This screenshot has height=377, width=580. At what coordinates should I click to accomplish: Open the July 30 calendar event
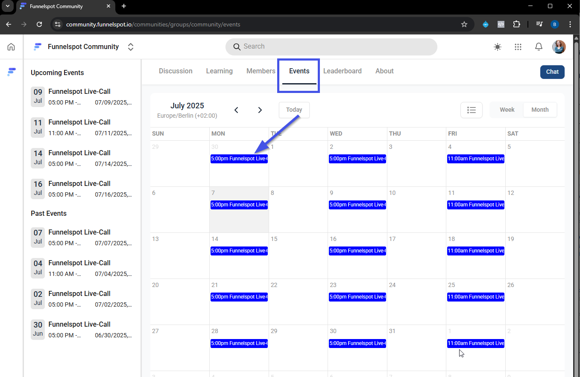pos(357,343)
